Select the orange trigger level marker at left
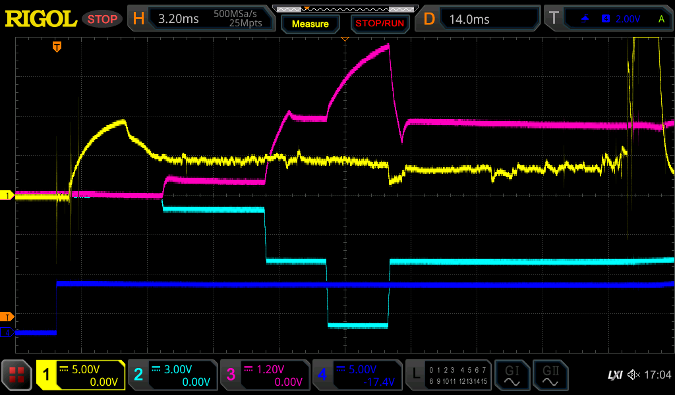 8,317
